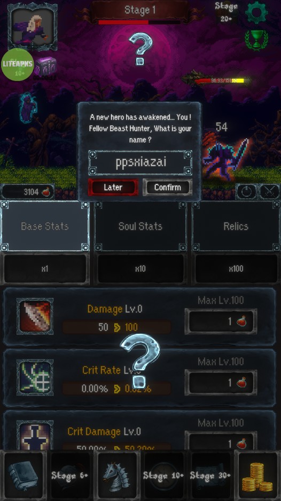Switch to the Soul Stats tab

[x=140, y=226]
